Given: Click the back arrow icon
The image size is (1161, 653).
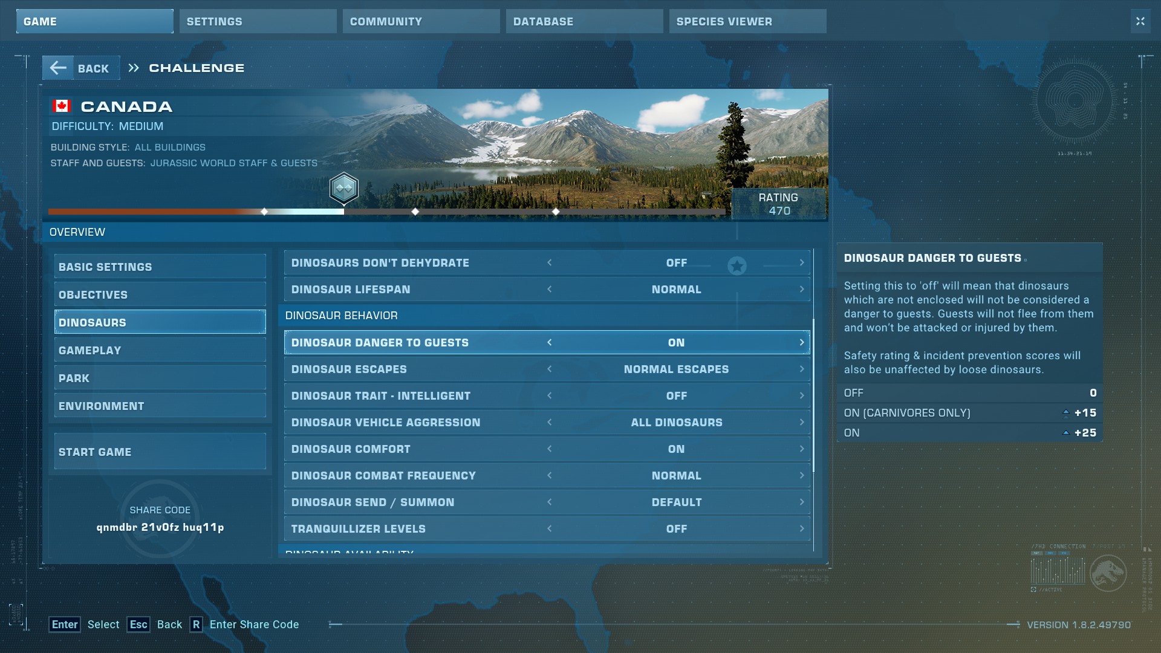Looking at the screenshot, I should [58, 68].
